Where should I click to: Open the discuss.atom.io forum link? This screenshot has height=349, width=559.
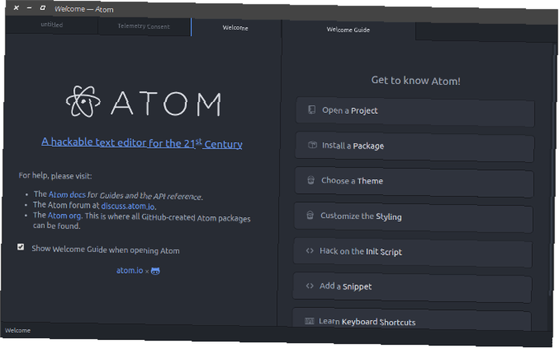(x=128, y=206)
